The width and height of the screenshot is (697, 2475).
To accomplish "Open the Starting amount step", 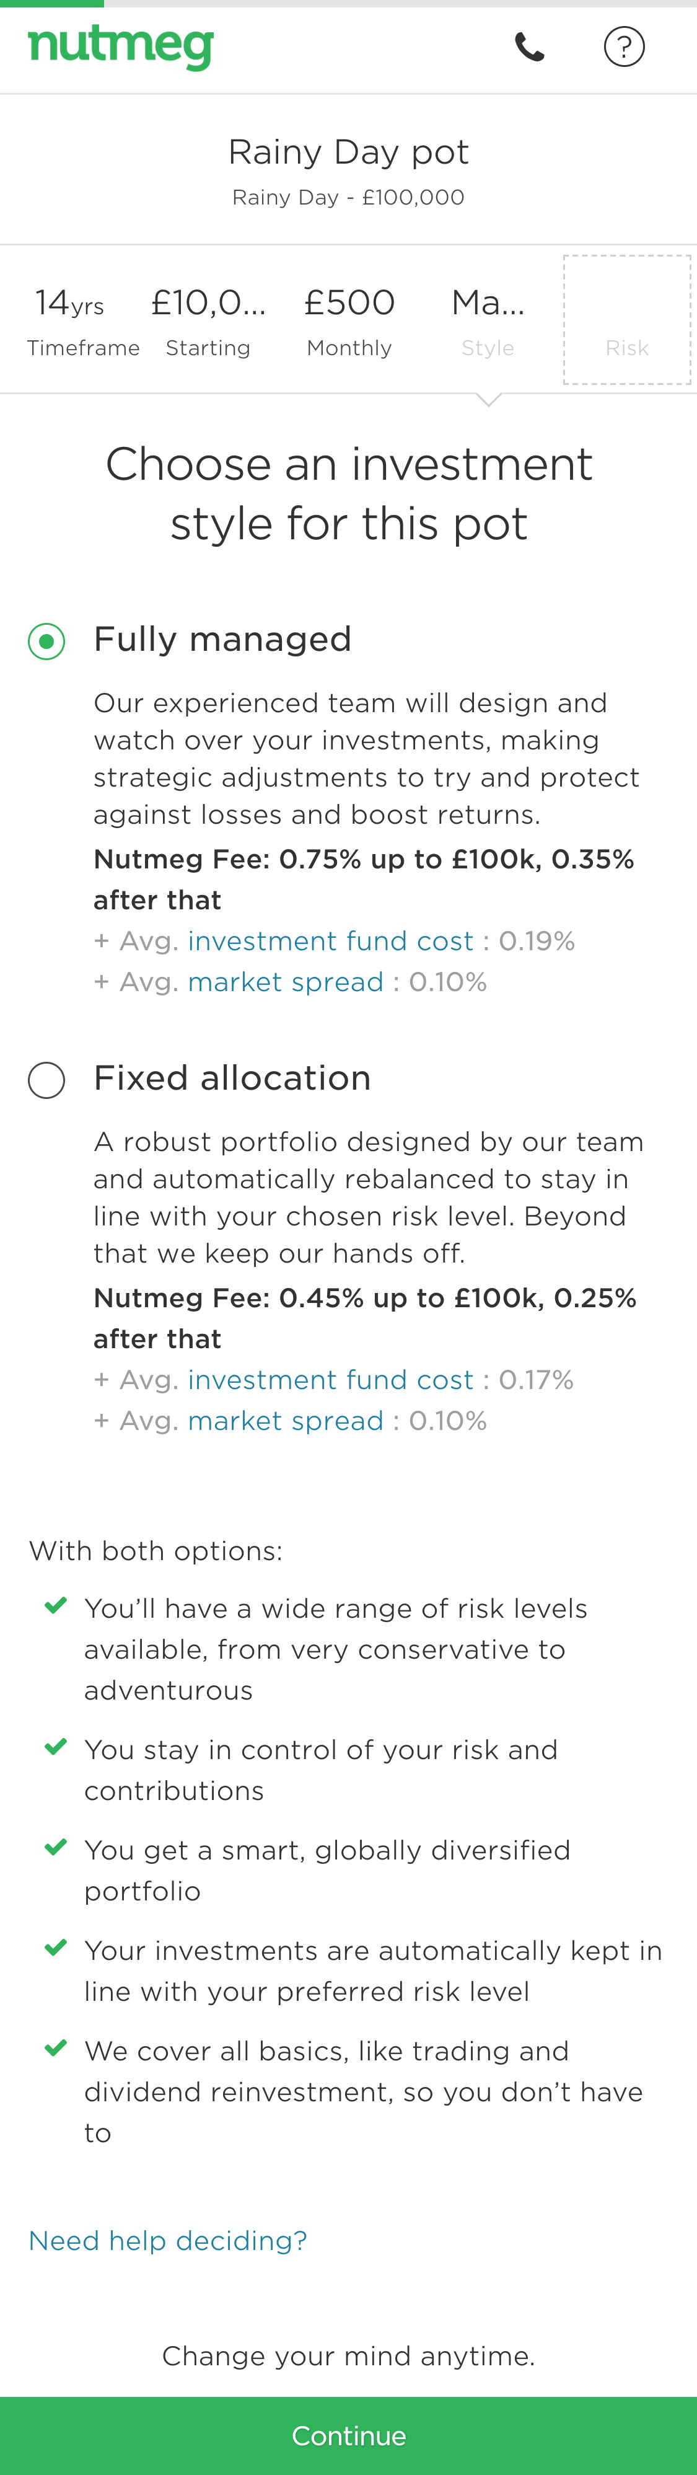I will [x=208, y=321].
